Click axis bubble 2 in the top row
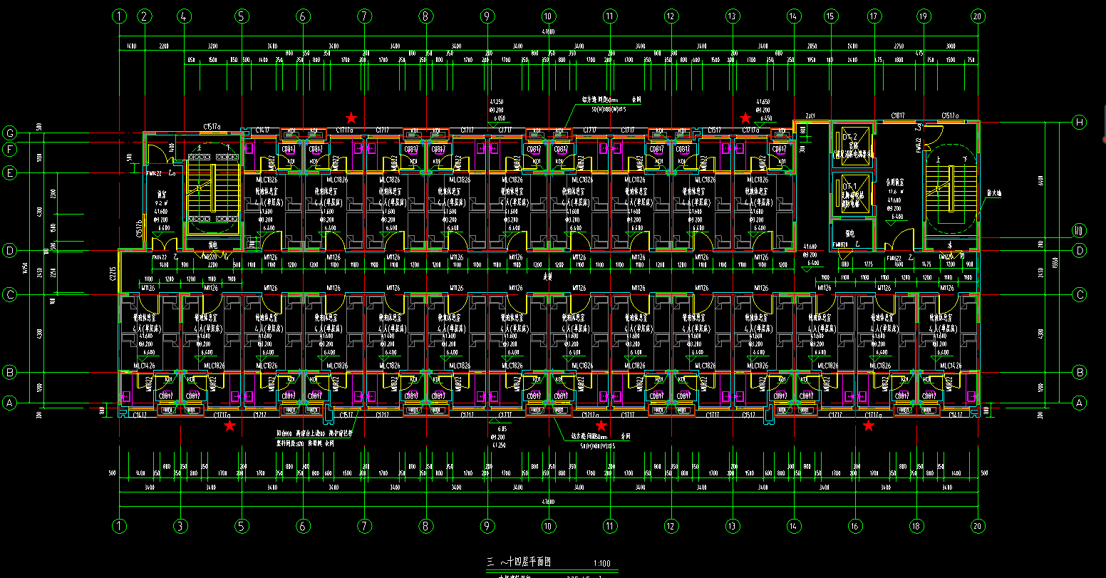This screenshot has width=1106, height=578. [145, 16]
